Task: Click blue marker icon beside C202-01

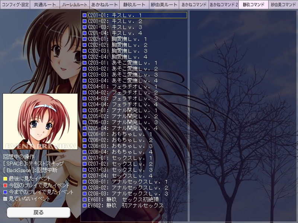Action: click(85, 39)
